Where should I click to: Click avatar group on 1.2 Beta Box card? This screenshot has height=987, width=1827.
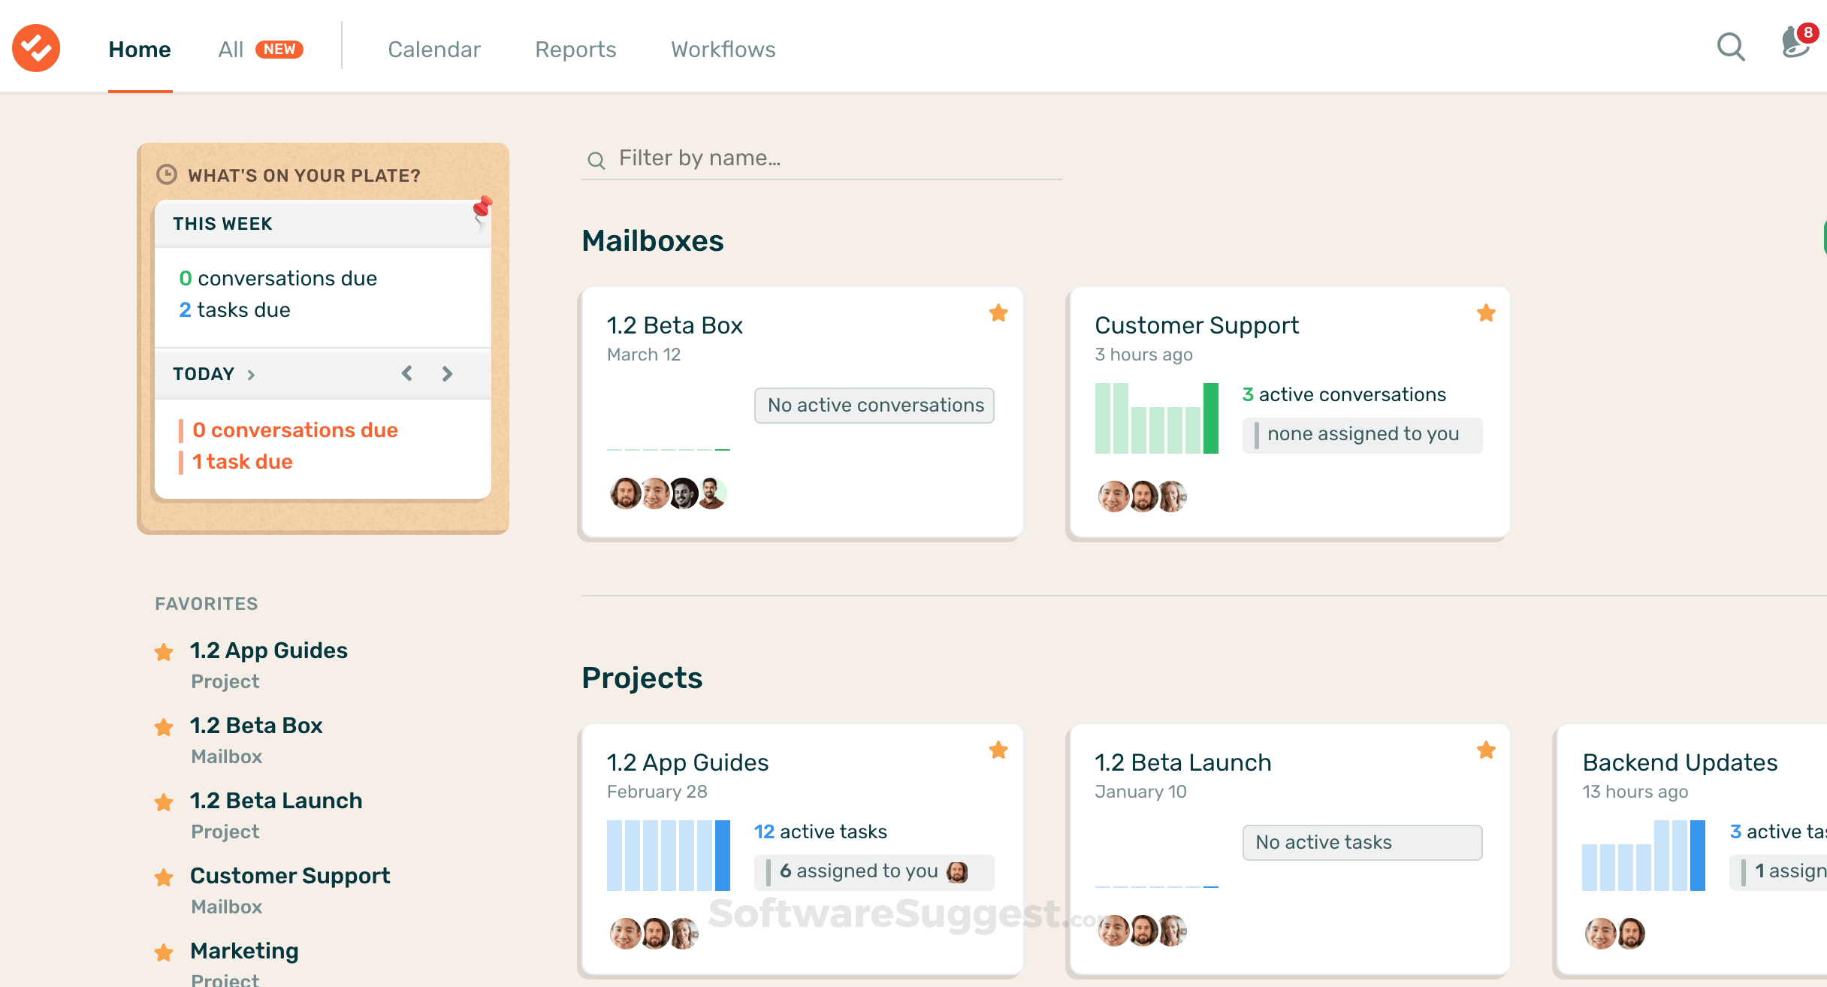coord(667,493)
